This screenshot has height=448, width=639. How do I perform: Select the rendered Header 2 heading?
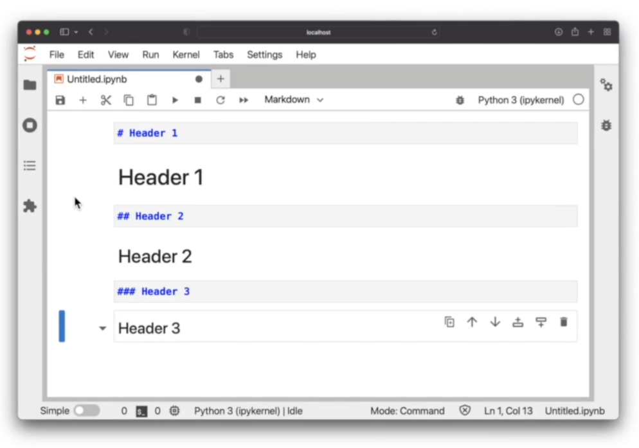click(155, 256)
